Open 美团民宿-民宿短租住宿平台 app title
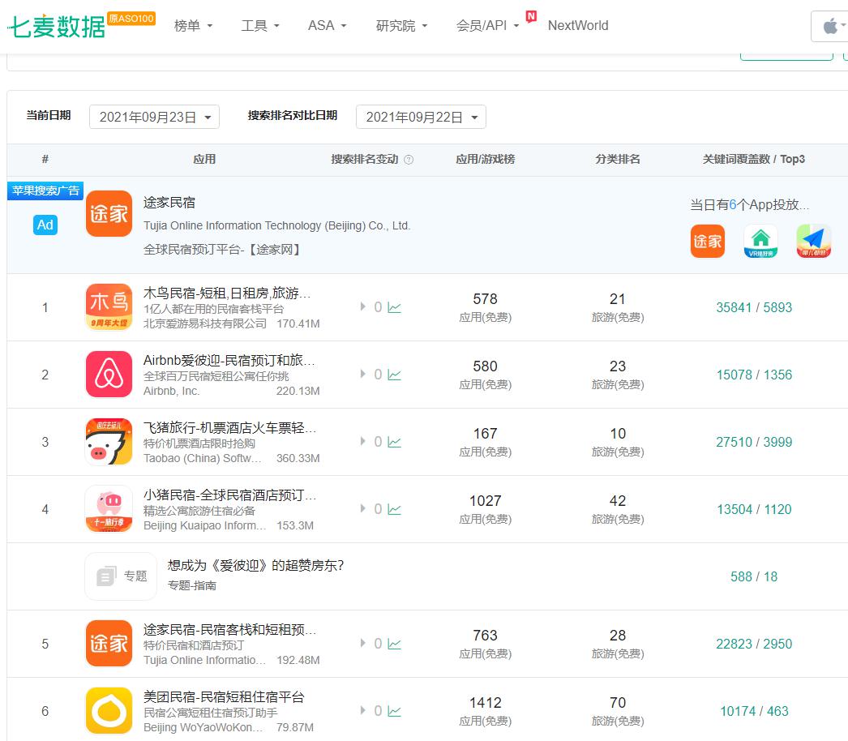This screenshot has width=848, height=741. pos(224,696)
